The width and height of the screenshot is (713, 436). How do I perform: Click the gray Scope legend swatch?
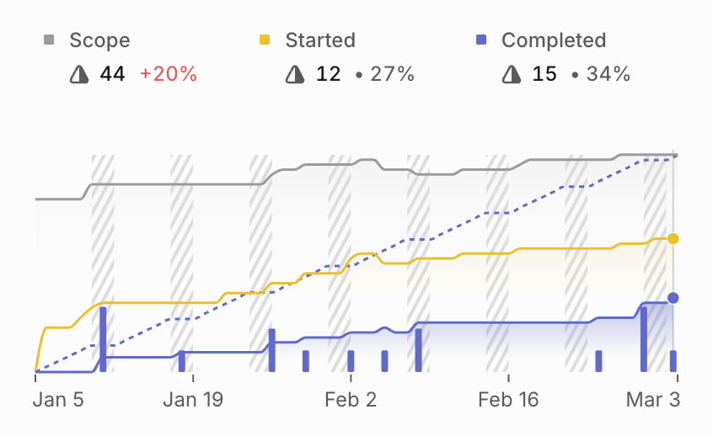pyautogui.click(x=49, y=40)
